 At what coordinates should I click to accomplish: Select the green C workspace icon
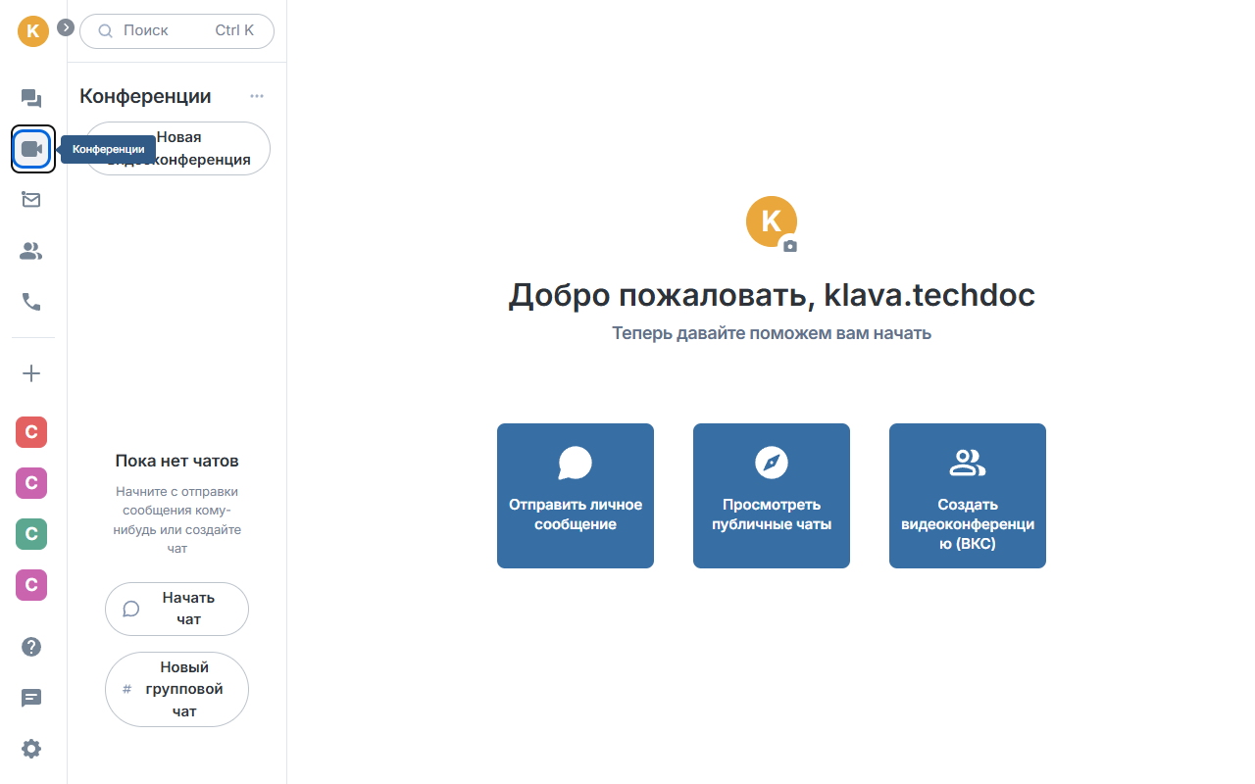pyautogui.click(x=31, y=534)
